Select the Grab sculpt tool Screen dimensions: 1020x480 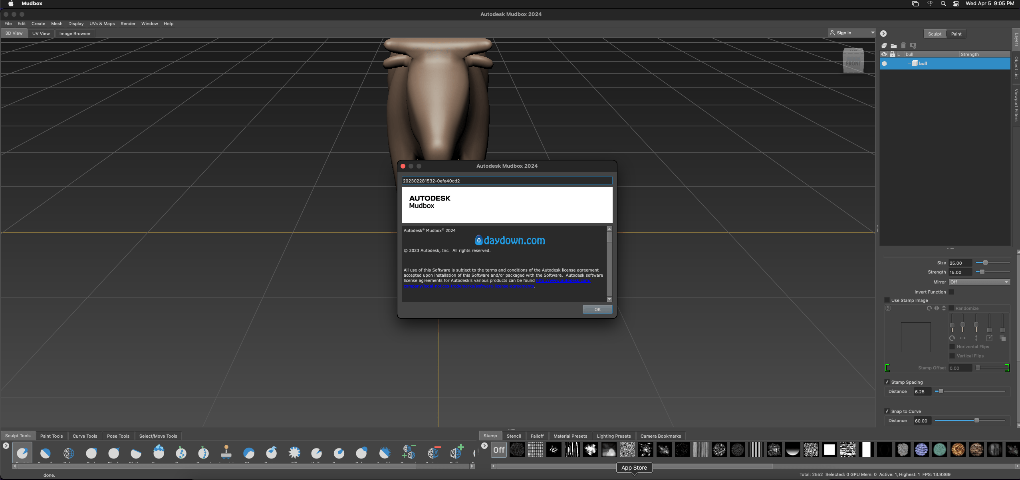pos(91,453)
